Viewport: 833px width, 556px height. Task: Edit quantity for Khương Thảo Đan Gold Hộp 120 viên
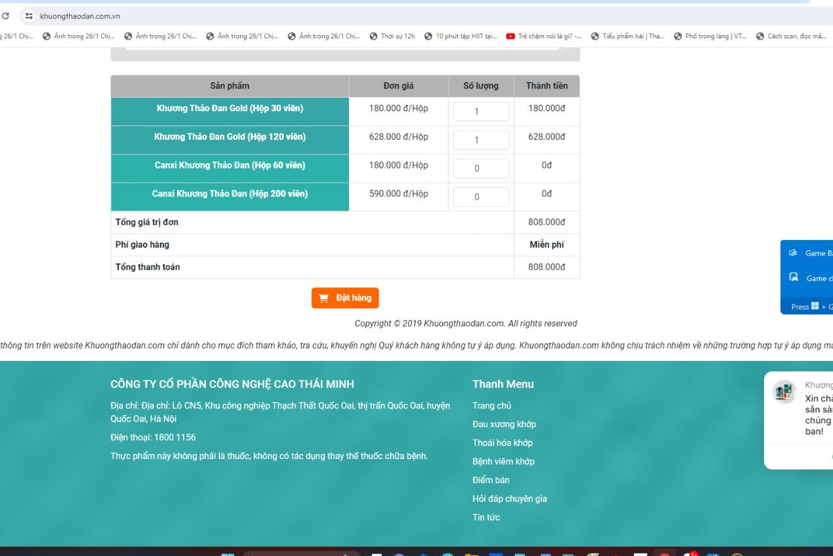(x=481, y=140)
